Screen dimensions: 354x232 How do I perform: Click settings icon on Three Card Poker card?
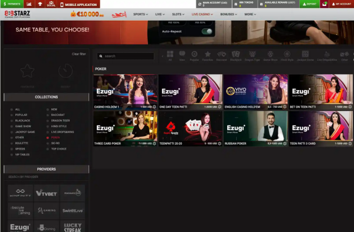coord(155,144)
